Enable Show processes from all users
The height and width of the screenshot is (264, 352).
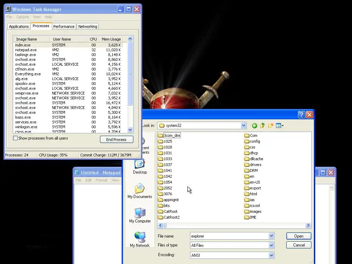click(15, 138)
